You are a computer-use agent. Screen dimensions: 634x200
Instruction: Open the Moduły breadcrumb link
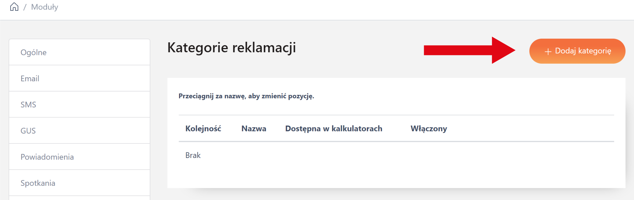pyautogui.click(x=45, y=7)
